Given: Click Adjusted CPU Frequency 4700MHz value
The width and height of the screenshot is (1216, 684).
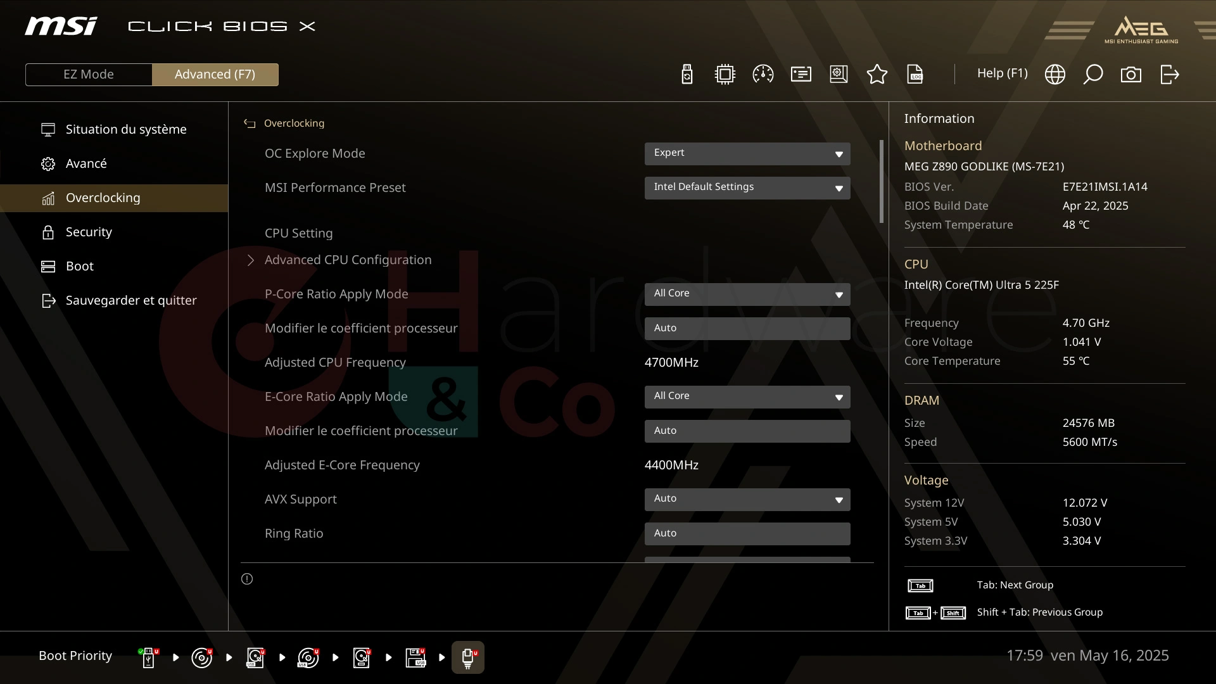Looking at the screenshot, I should (671, 362).
